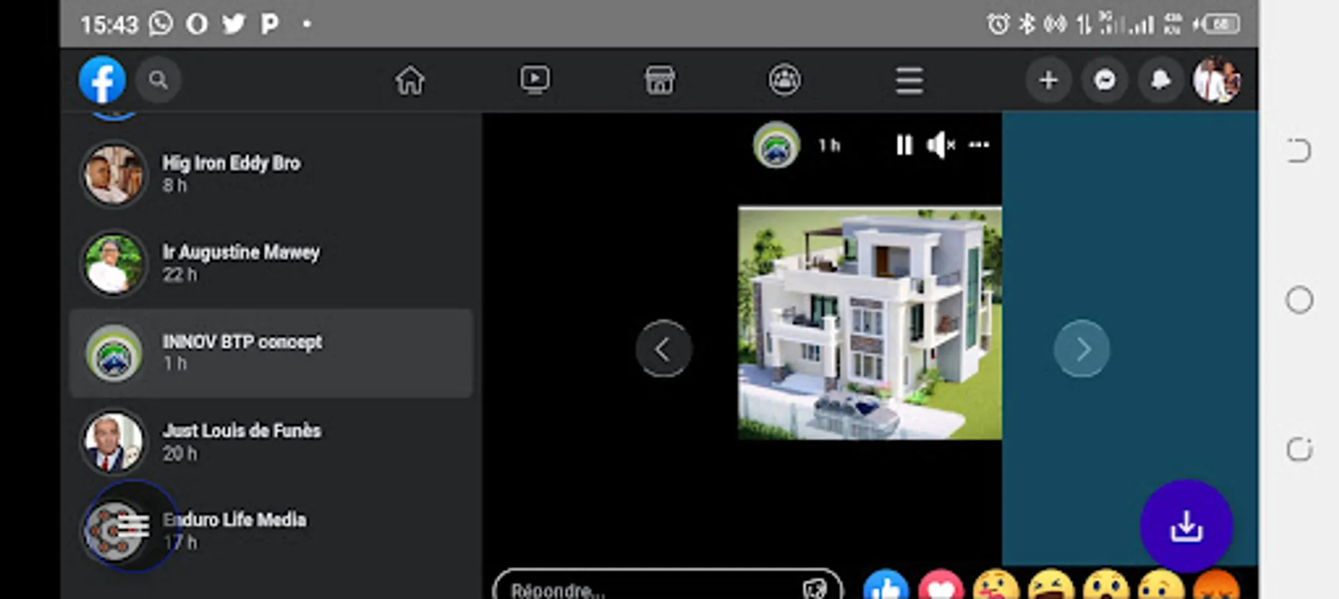The width and height of the screenshot is (1339, 599).
Task: Advance to next story arrow
Action: point(1081,349)
